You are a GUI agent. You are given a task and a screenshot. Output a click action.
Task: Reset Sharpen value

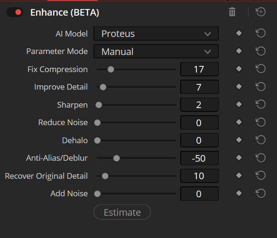pos(260,104)
